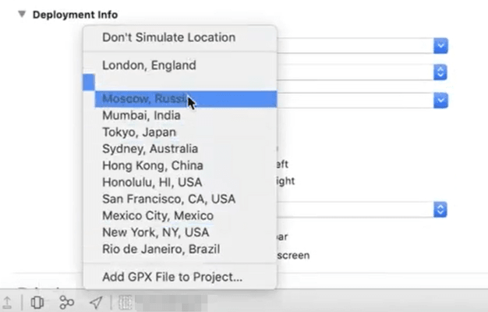The height and width of the screenshot is (312, 488).
Task: Open the lowest up-down popup arrows above 'screen'
Action: click(440, 210)
